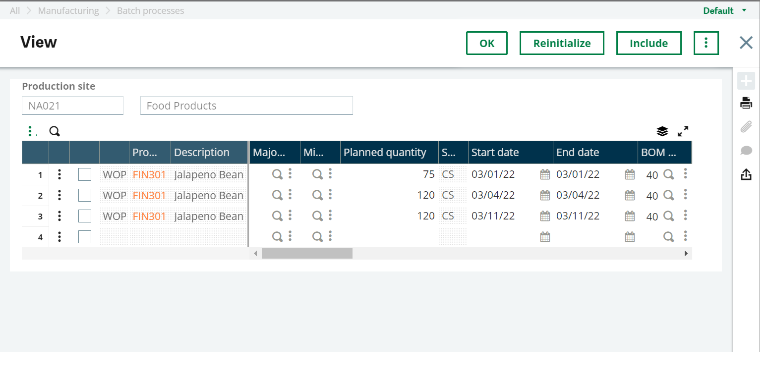Open Major version dots menu in row 3
The width and height of the screenshot is (767, 379).
click(x=290, y=215)
